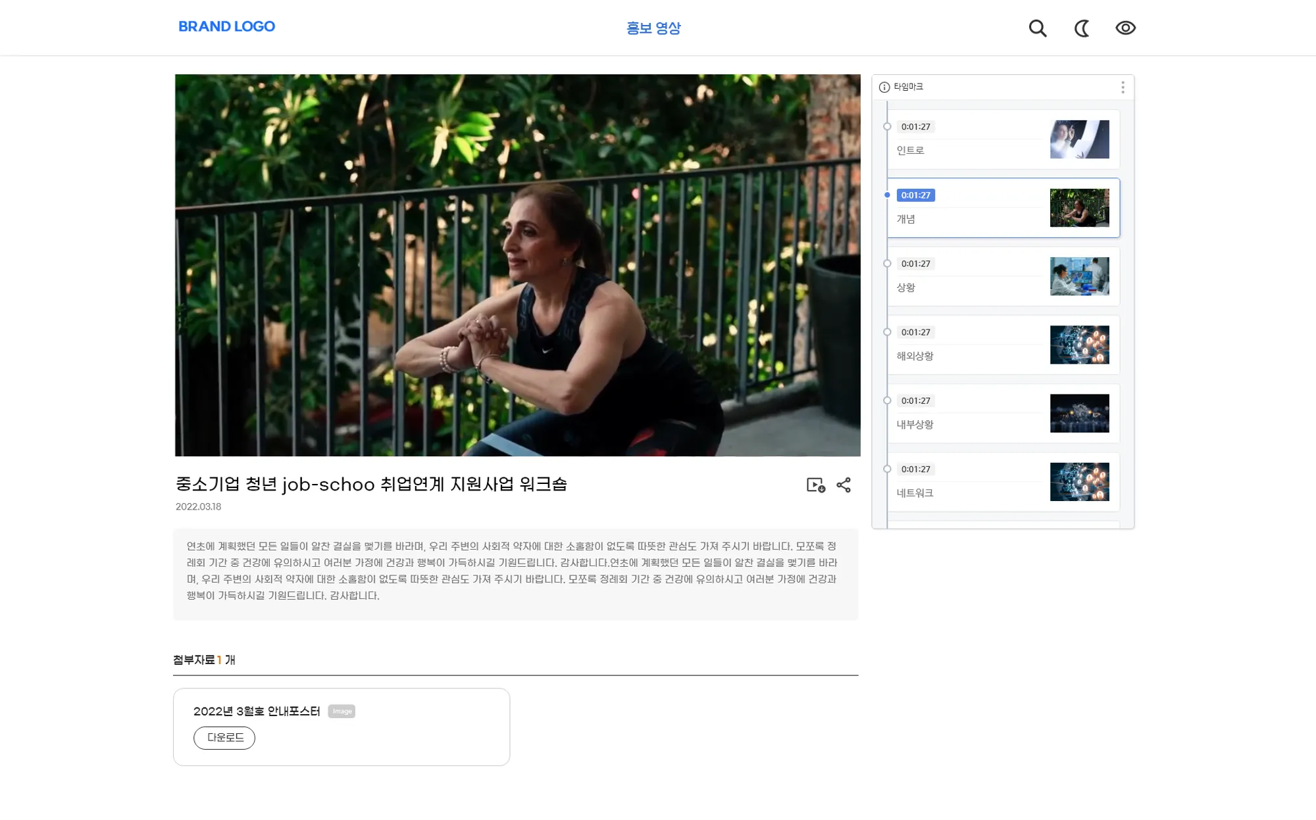
Task: Click 내부상황 timemark thumbnail
Action: tap(1079, 413)
